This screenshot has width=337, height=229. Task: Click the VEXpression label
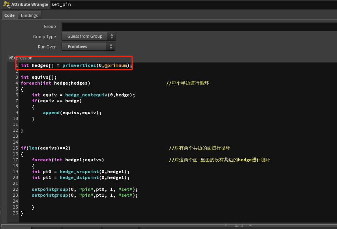(x=21, y=58)
